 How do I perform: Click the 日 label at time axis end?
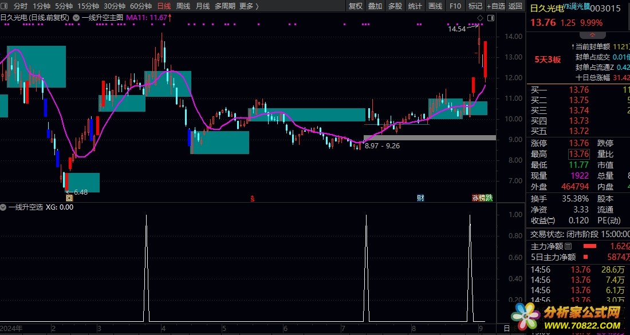tap(507, 329)
